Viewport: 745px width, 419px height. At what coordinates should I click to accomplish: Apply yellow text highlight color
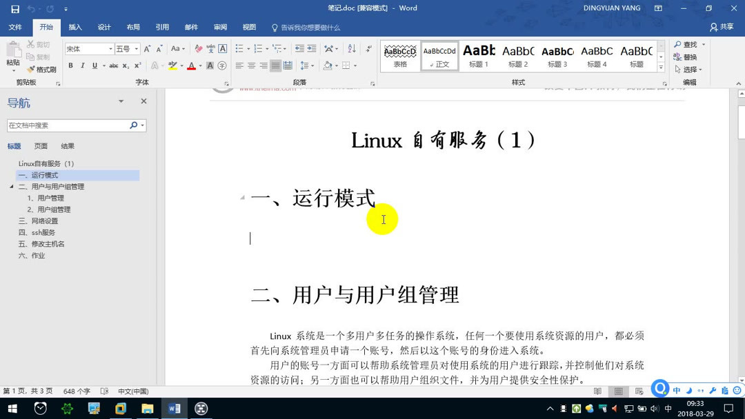click(172, 64)
